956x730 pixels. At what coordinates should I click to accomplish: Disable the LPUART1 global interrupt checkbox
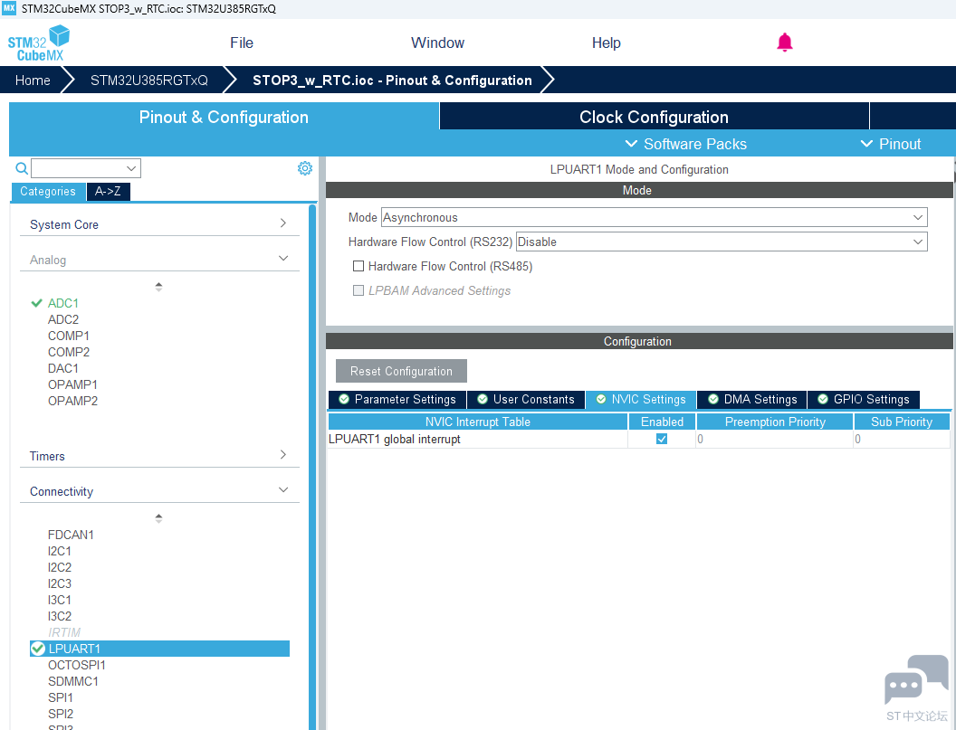(x=662, y=439)
